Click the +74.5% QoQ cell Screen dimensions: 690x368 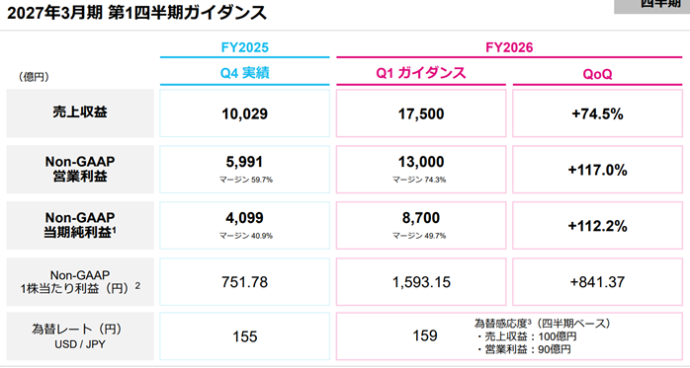click(598, 113)
